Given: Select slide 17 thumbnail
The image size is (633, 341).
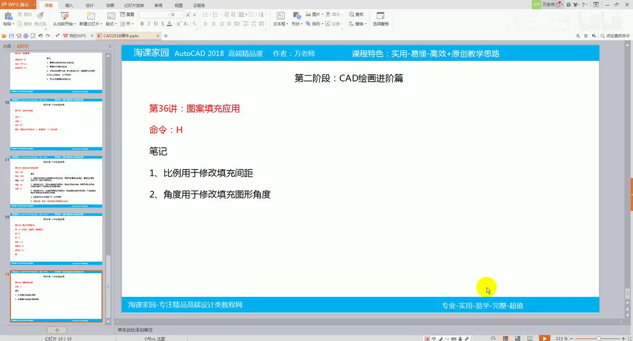Looking at the screenshot, I should coord(56,182).
